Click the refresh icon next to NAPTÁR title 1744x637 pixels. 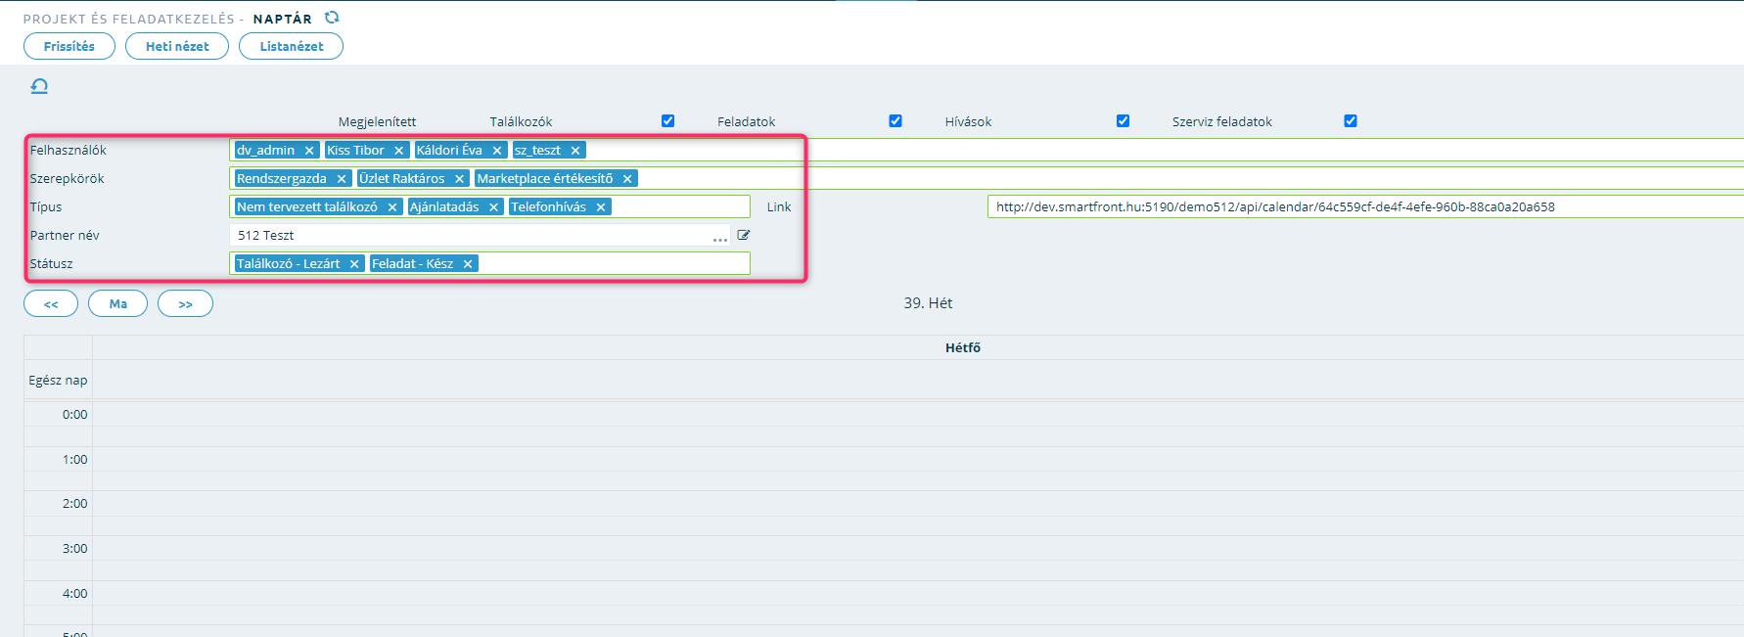click(332, 18)
